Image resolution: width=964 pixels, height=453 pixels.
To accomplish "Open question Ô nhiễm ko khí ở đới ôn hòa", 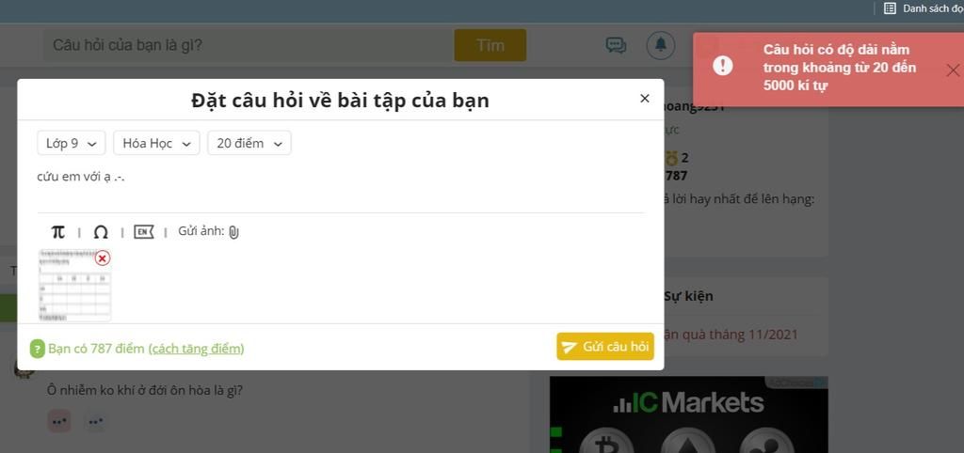I will 145,390.
